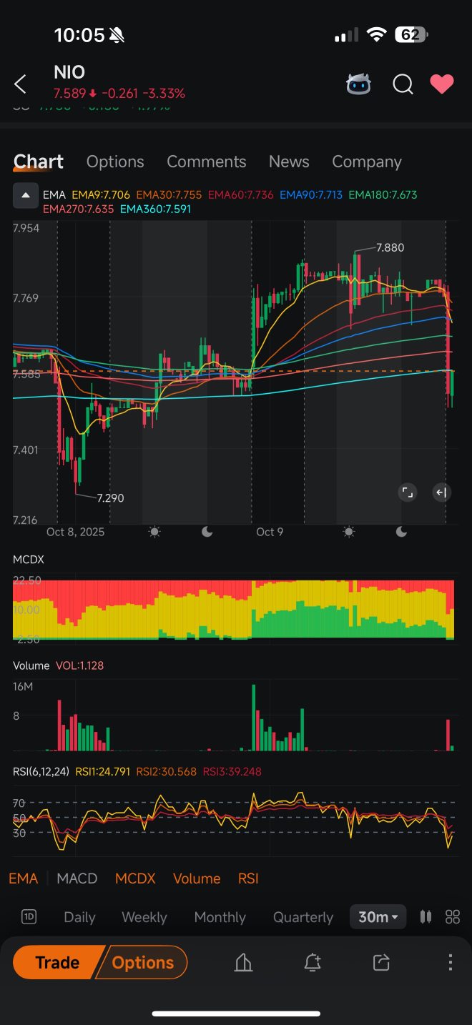The height and width of the screenshot is (1025, 472).
Task: Select the Quarterly timeframe
Action: pyautogui.click(x=303, y=917)
